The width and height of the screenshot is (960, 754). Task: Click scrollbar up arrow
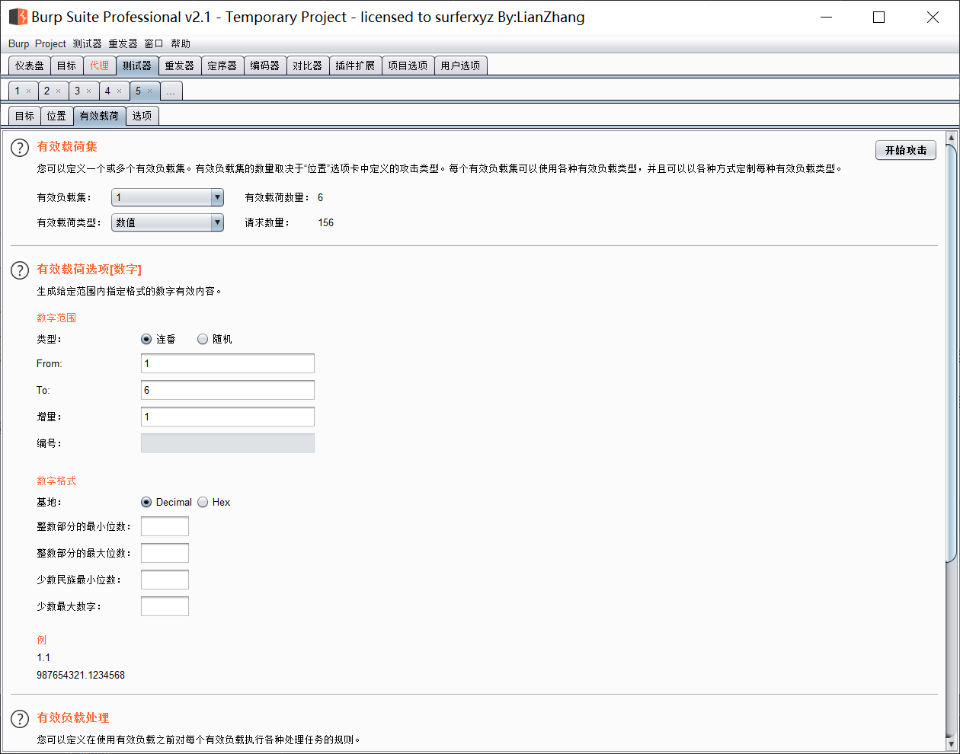(x=950, y=138)
